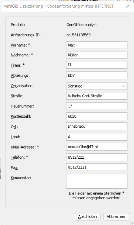Click inside the empty Kommentar text box
The width and height of the screenshot is (134, 225).
[x=96, y=181]
